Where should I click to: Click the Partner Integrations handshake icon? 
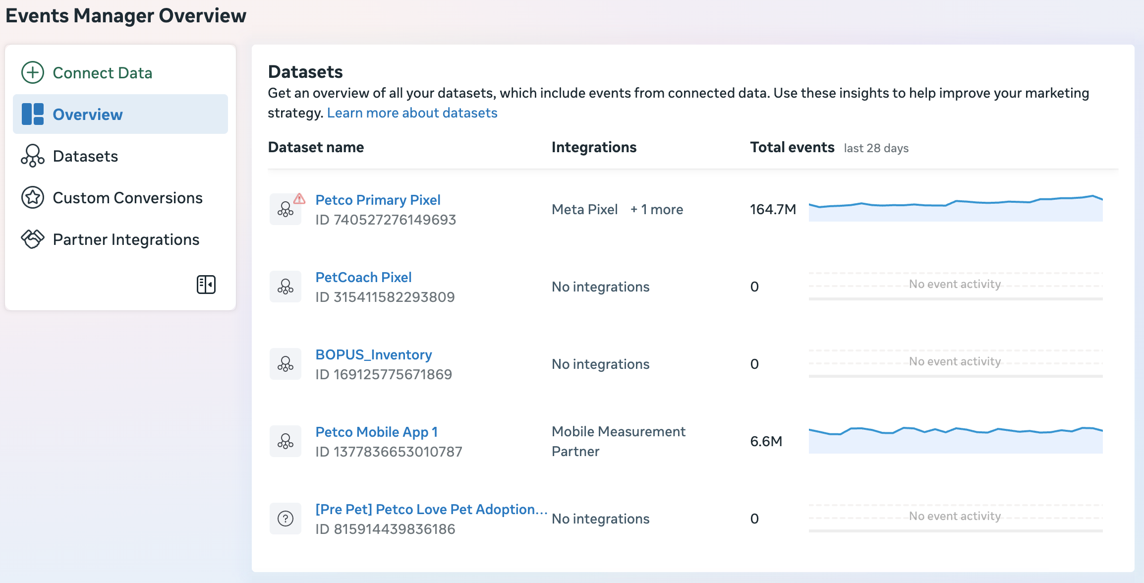33,239
